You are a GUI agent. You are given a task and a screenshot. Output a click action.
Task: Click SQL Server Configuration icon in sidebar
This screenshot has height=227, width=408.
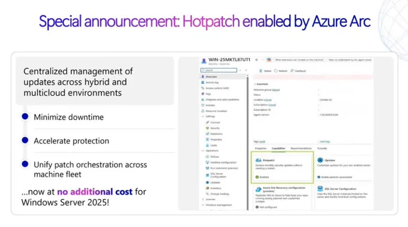click(208, 175)
